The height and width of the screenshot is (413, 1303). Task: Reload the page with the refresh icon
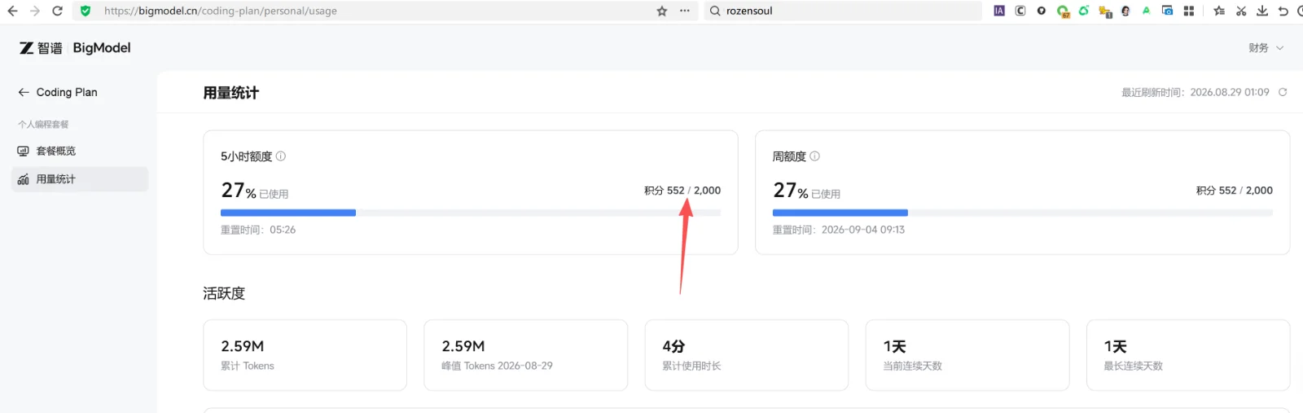57,11
